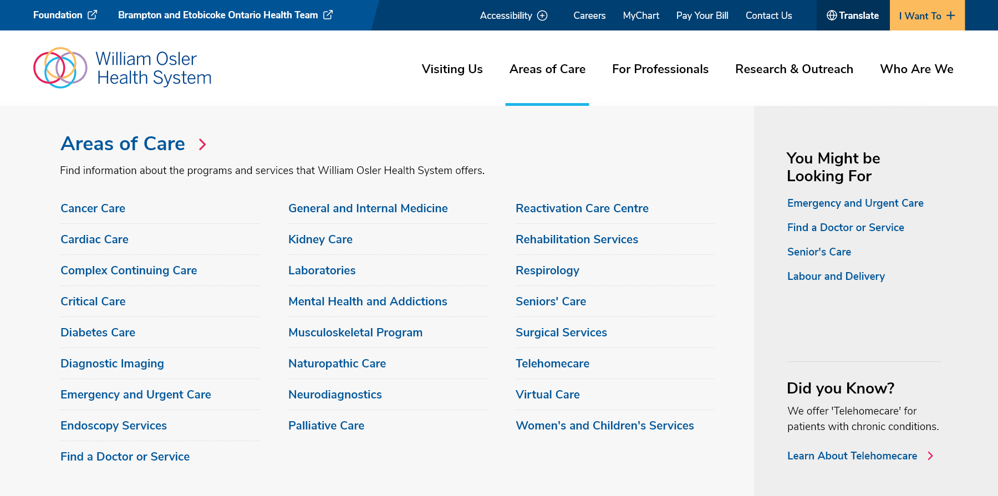Click the external link icon beside Foundation
This screenshot has width=998, height=496.
click(93, 15)
